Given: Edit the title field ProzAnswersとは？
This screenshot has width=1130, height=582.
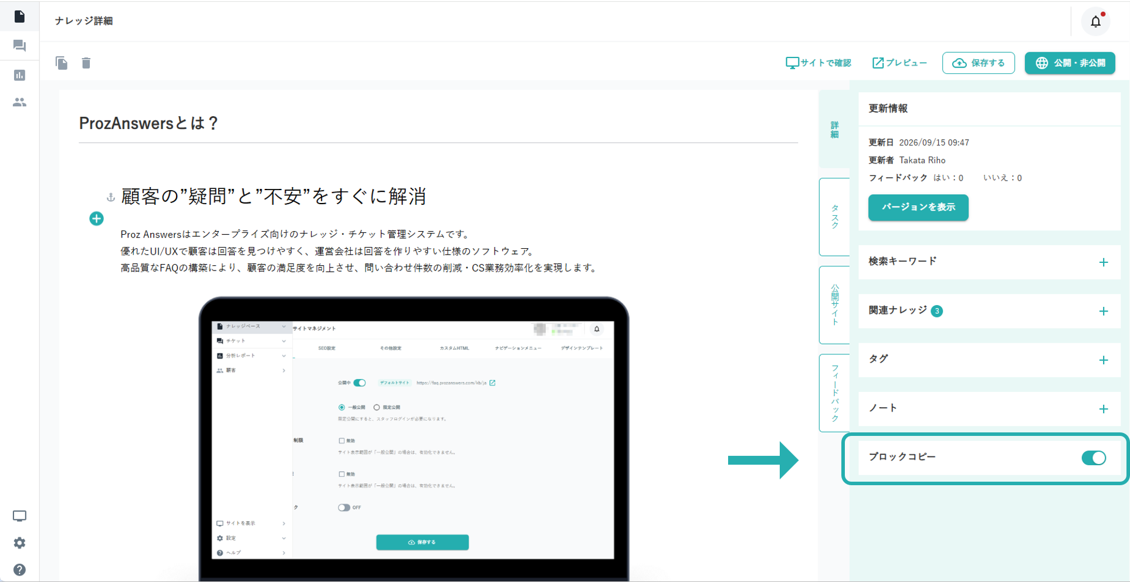Looking at the screenshot, I should (438, 124).
